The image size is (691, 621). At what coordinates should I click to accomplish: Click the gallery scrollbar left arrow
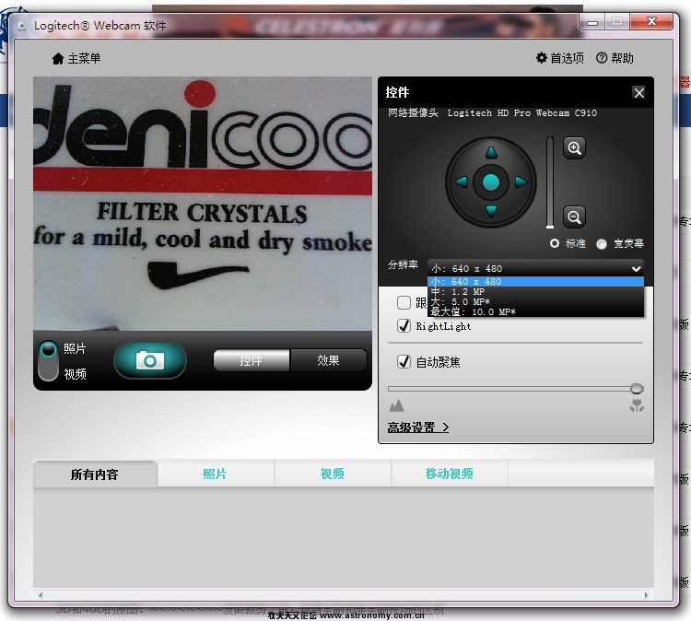pos(41,595)
